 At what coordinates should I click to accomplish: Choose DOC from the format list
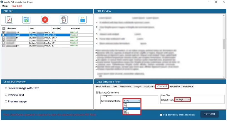pos(132,111)
